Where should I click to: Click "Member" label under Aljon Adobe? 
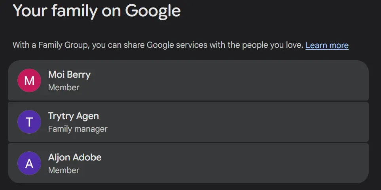pyautogui.click(x=64, y=170)
